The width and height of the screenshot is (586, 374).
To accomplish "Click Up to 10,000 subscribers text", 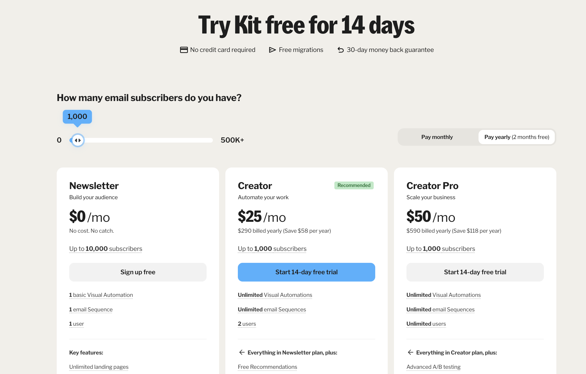I will pos(106,249).
